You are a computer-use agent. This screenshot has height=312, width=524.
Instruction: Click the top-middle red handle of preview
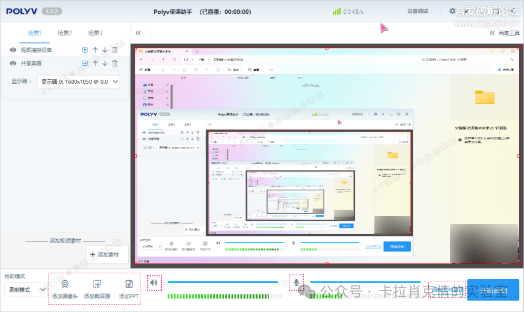point(327,48)
